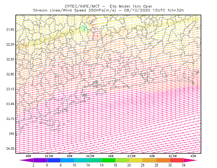This screenshot has width=217, height=168.
Task: Click the lime swatch between 18 and 20
Action: (122, 160)
